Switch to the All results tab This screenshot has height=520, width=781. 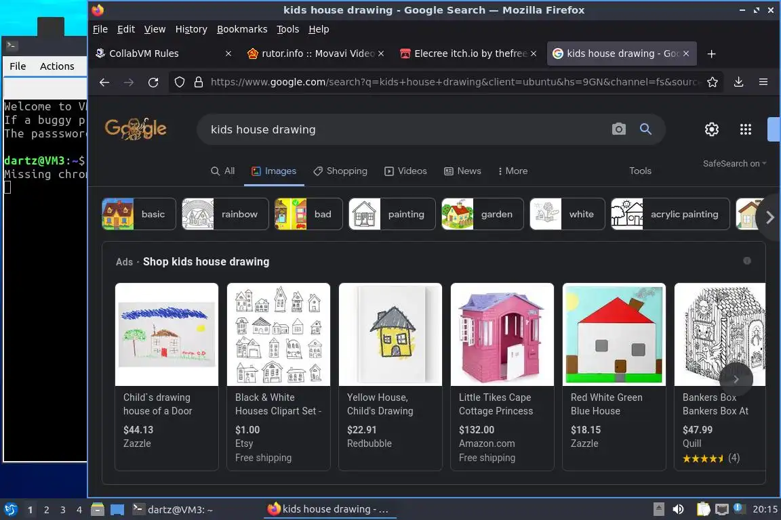[222, 171]
